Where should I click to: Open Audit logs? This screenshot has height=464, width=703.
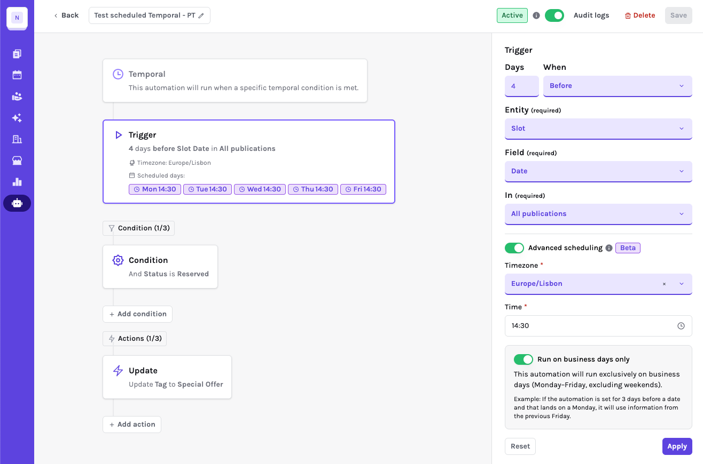click(591, 15)
